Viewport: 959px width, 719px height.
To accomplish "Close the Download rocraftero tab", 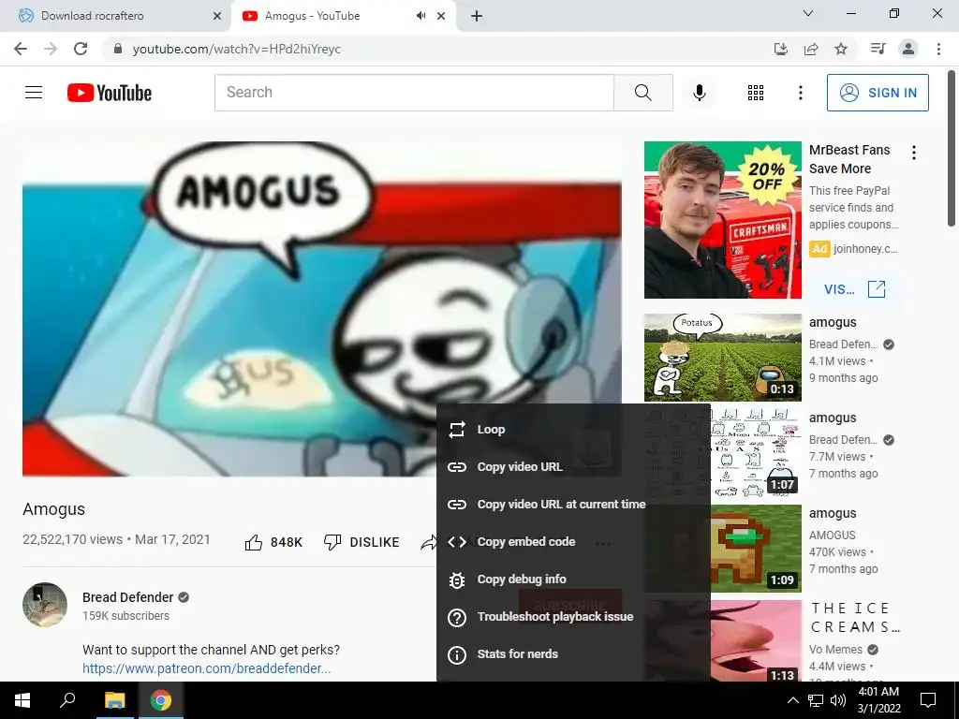I will pos(217,16).
